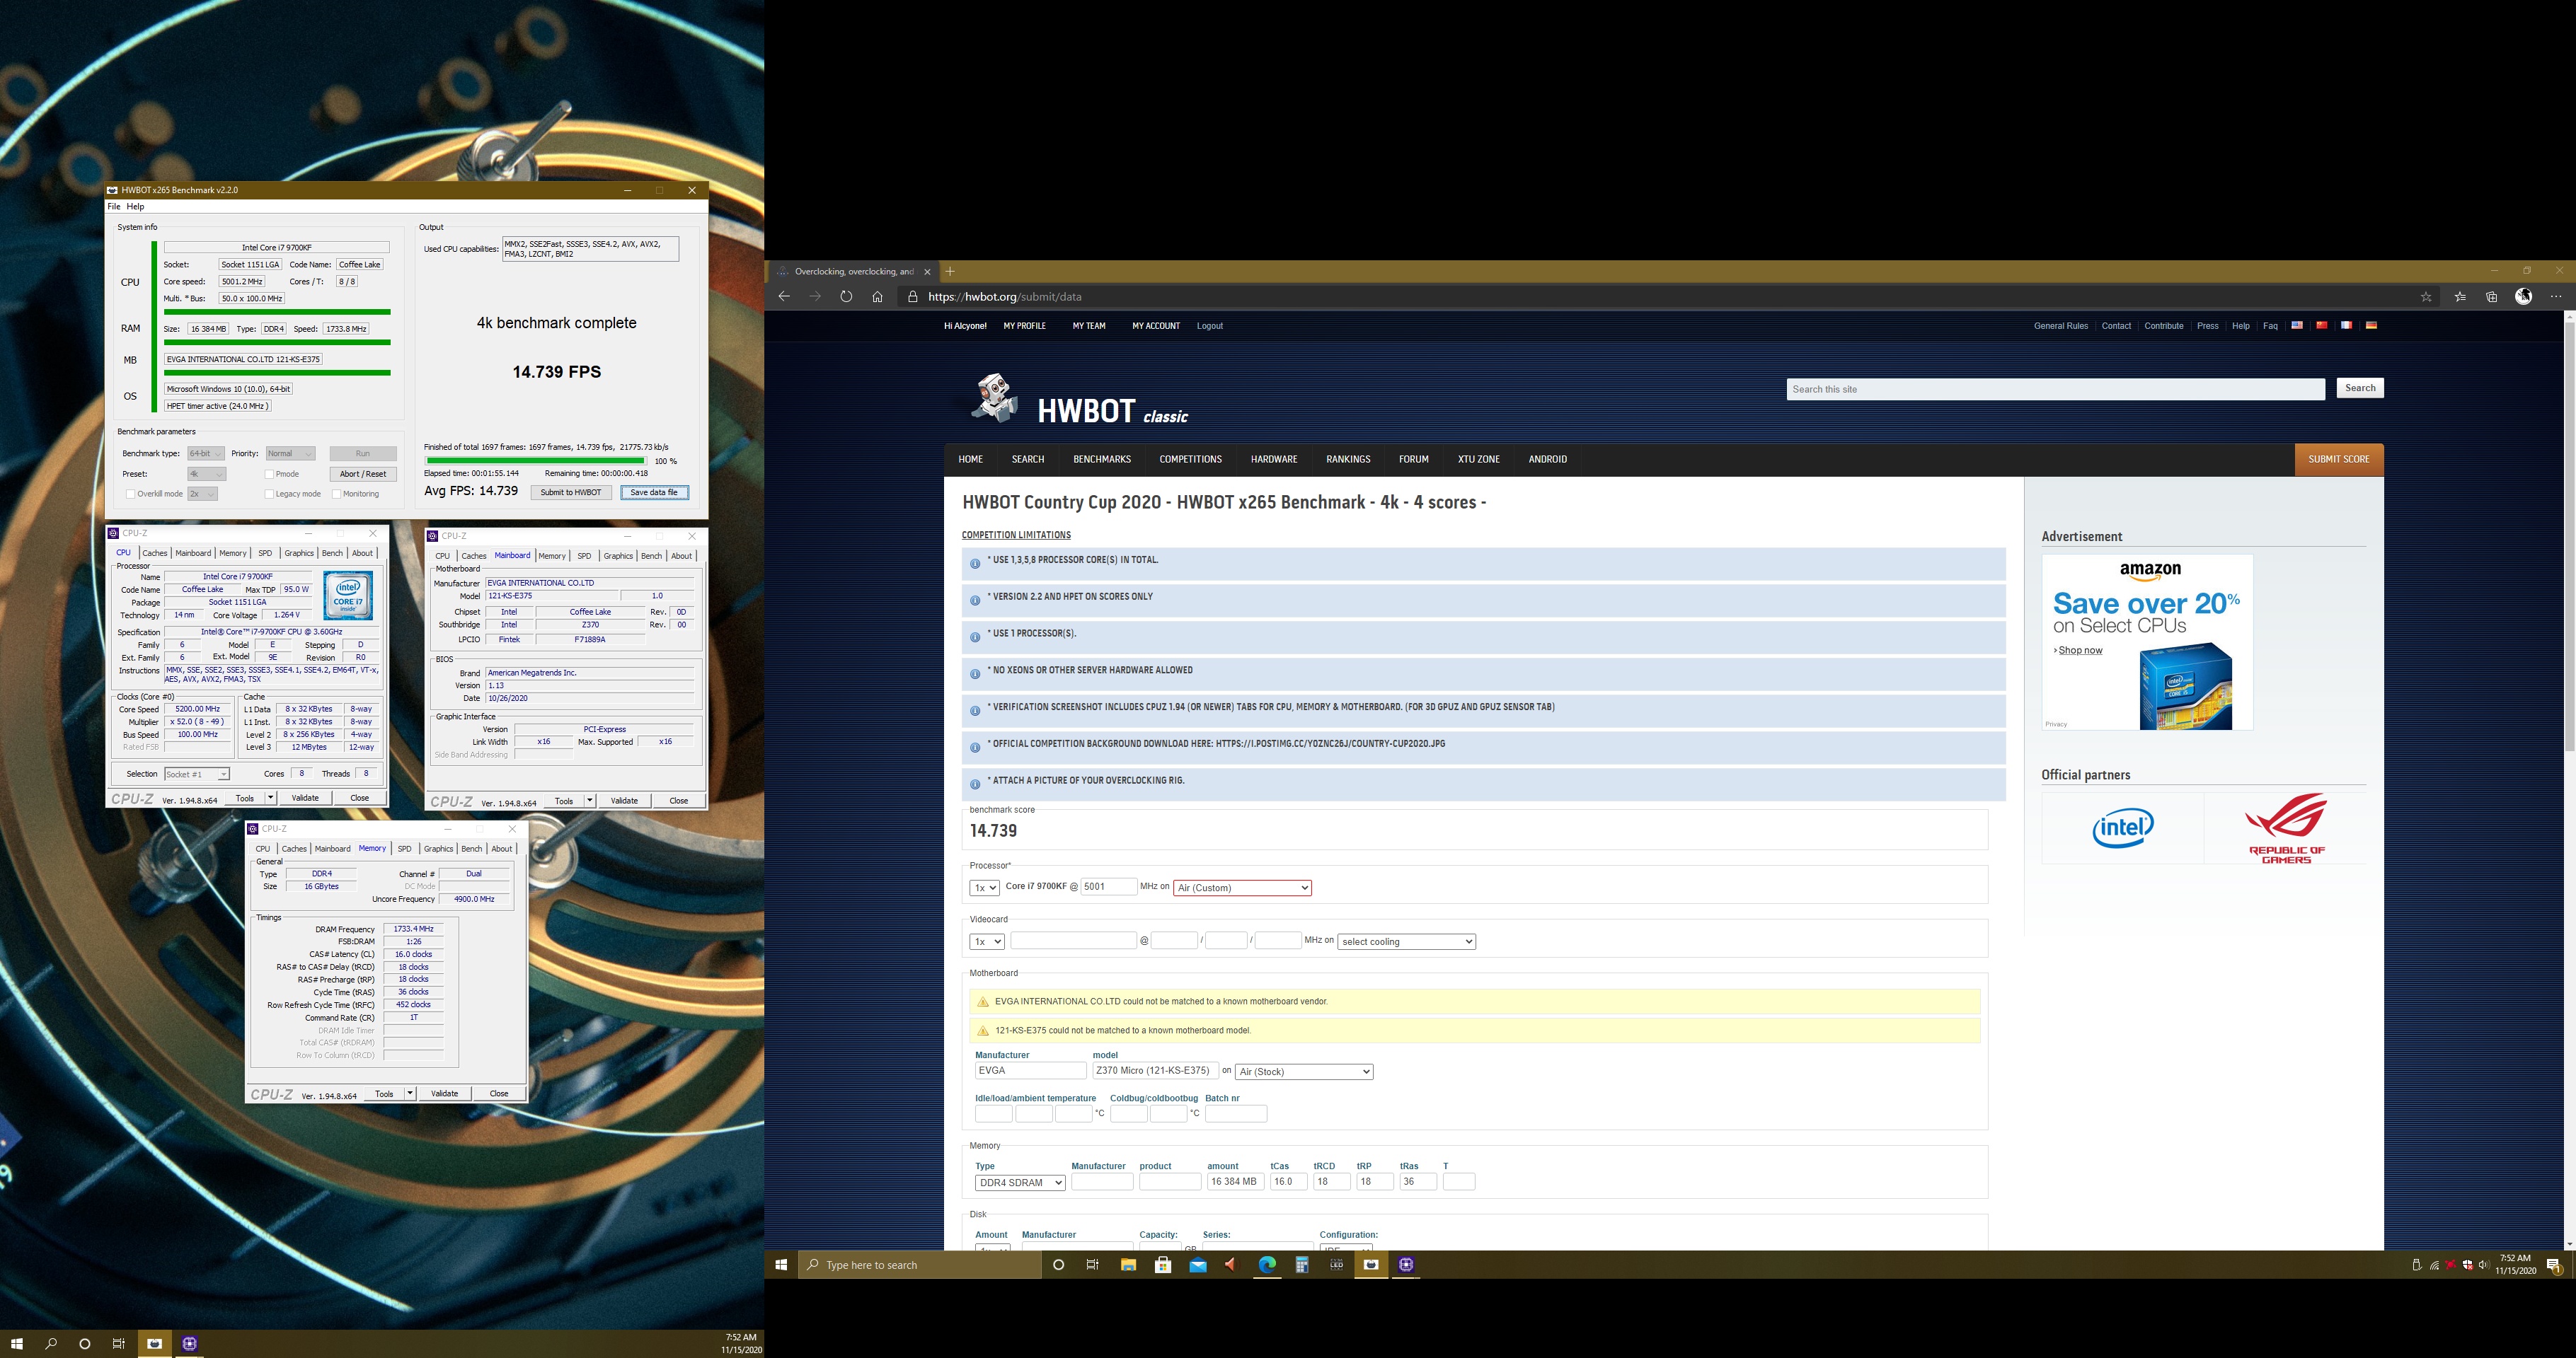Image resolution: width=2576 pixels, height=1358 pixels.
Task: Switch site language with the German flag
Action: [x=2371, y=325]
